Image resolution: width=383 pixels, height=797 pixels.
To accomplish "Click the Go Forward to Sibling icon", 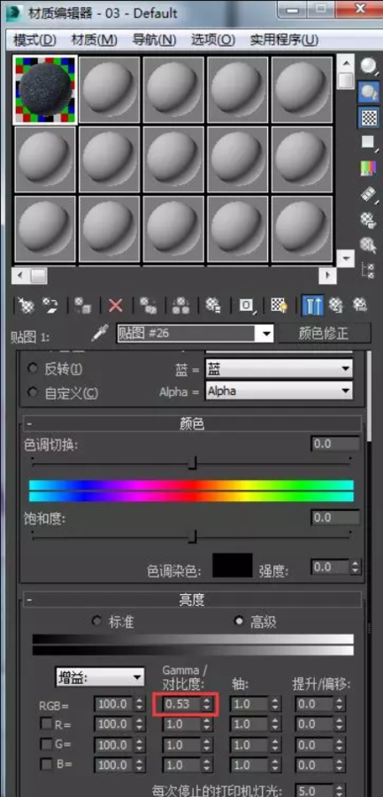I will click(360, 305).
